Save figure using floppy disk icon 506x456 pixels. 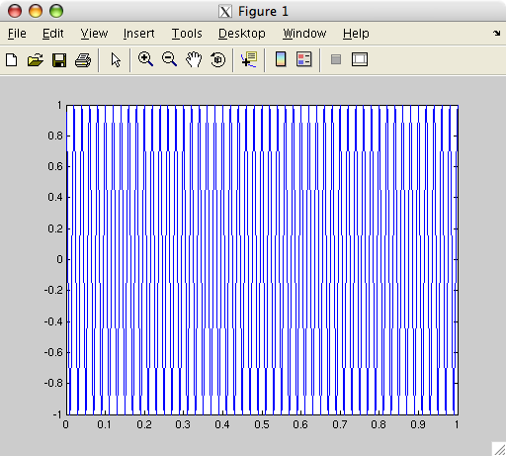pyautogui.click(x=59, y=60)
